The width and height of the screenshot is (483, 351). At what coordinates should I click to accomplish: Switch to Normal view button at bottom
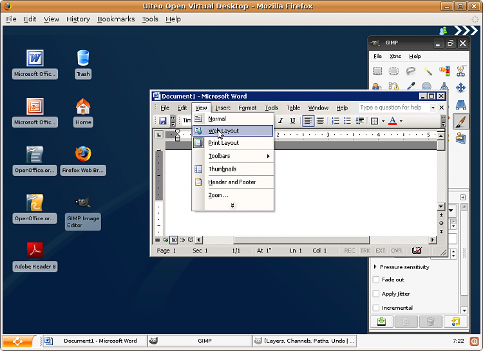tap(157, 240)
